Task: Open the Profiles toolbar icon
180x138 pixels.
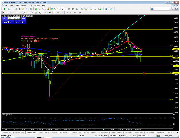Action: [x=9, y=9]
